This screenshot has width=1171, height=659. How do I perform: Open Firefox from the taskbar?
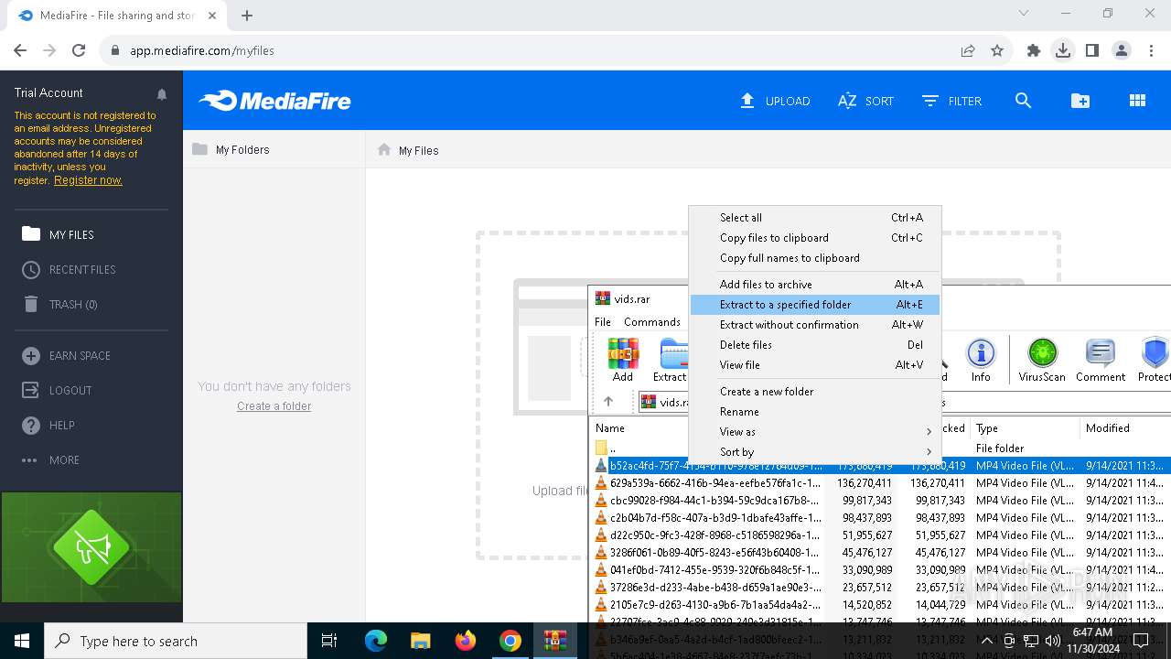pos(466,641)
